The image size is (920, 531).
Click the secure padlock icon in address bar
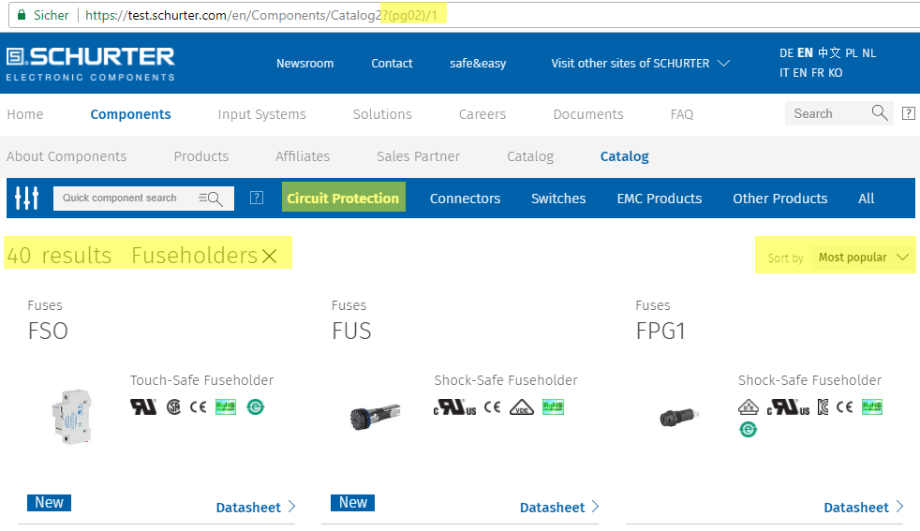[x=22, y=15]
